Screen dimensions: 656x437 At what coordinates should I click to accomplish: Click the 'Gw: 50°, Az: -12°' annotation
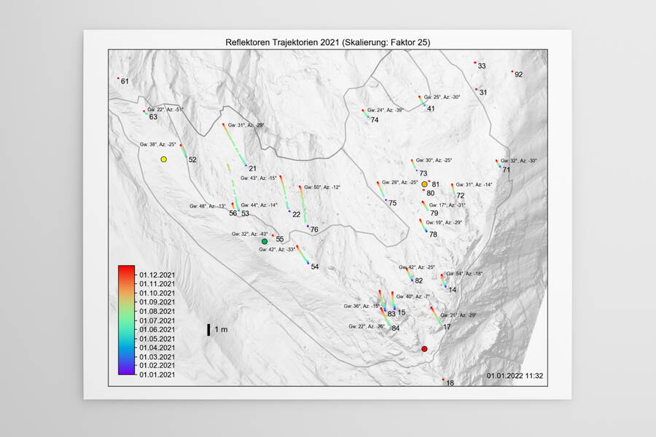tap(322, 187)
